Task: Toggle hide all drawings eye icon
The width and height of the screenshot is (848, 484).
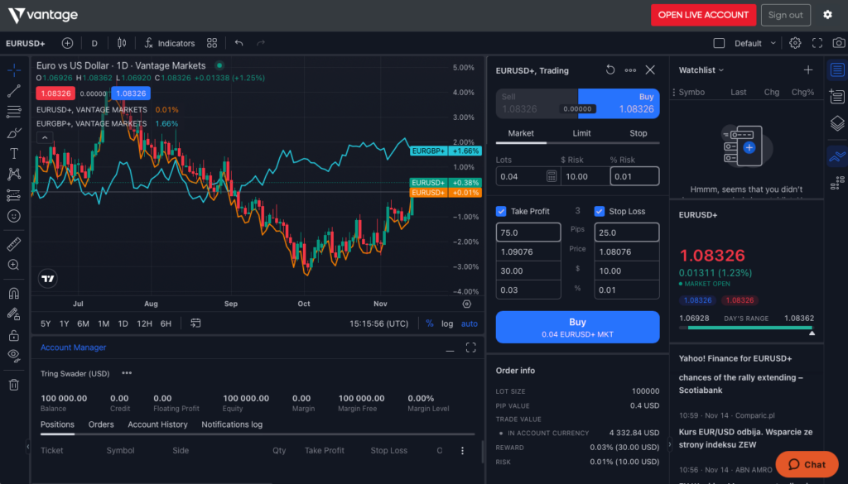Action: click(14, 356)
